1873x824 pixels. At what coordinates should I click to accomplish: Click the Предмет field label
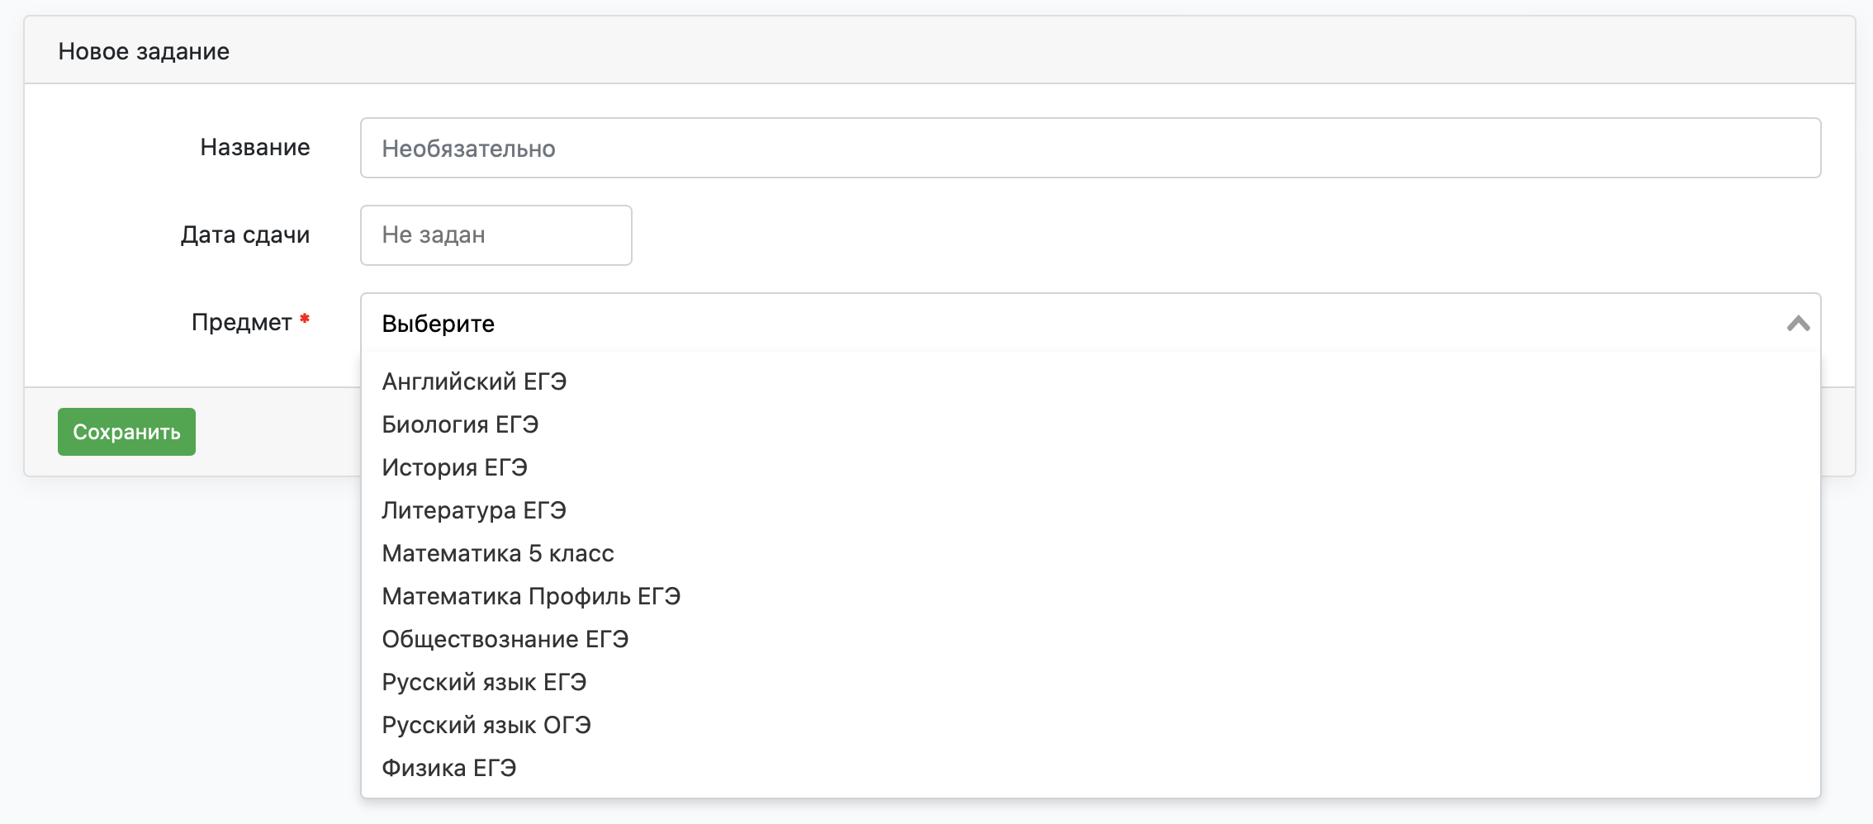(242, 322)
